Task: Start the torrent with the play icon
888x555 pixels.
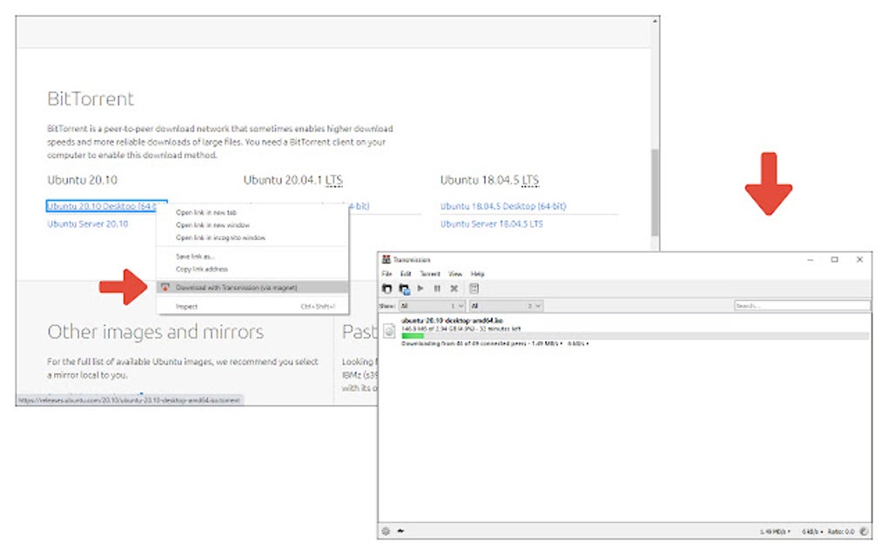Action: pos(420,289)
